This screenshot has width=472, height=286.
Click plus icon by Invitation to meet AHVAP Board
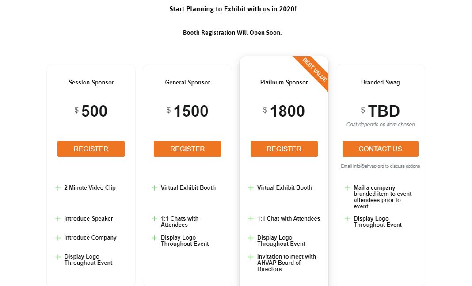[x=251, y=257]
